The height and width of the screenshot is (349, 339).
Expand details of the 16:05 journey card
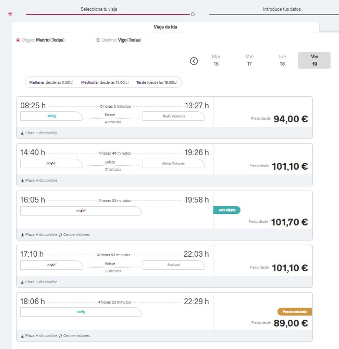coord(113,211)
